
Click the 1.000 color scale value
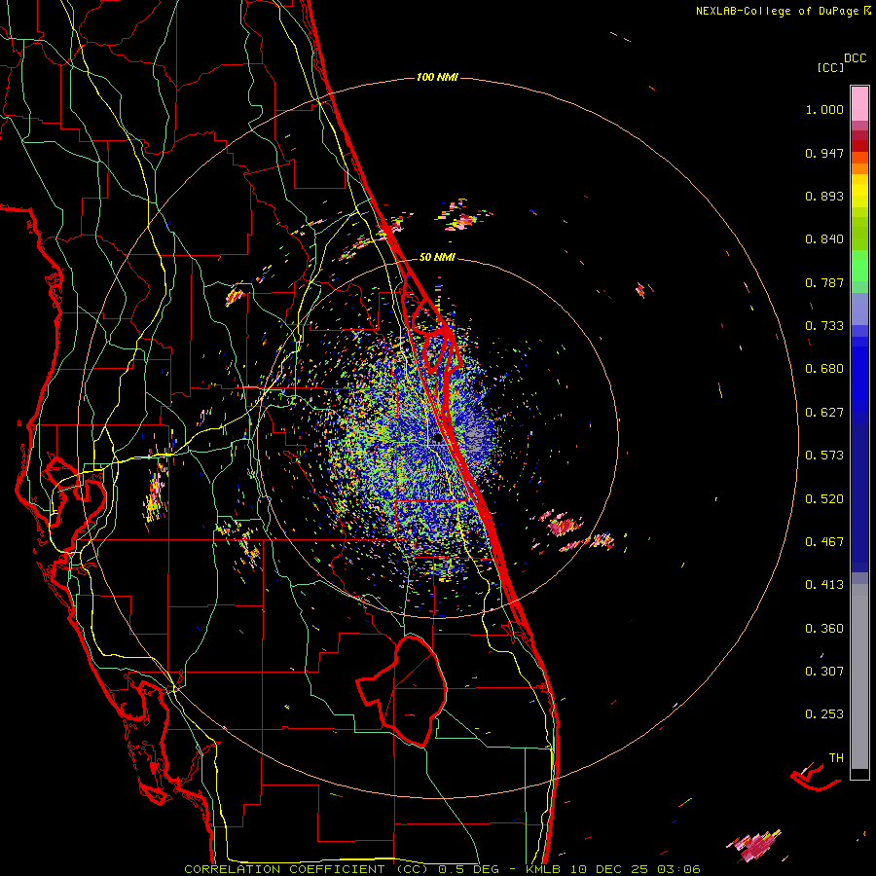pos(824,109)
